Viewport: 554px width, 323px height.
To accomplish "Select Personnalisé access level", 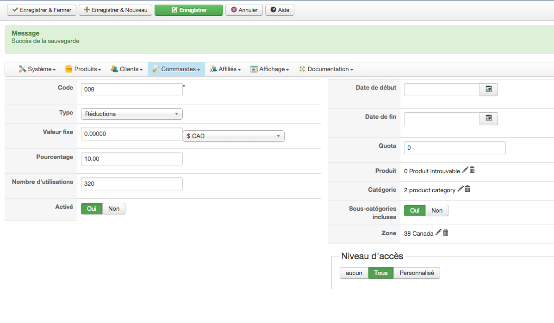I will [417, 273].
